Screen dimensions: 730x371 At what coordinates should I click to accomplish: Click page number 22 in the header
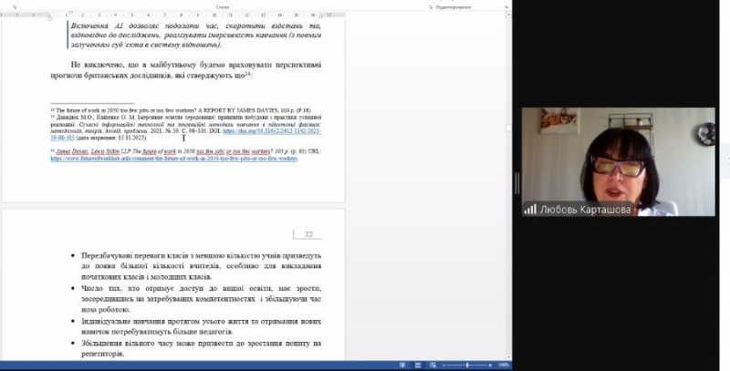tap(308, 234)
